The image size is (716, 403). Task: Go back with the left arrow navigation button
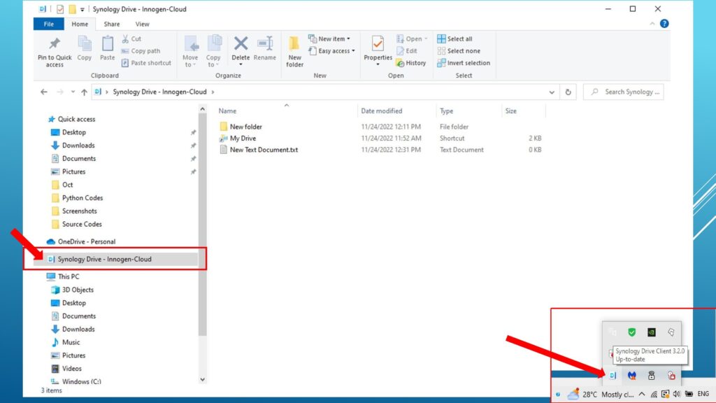pyautogui.click(x=44, y=92)
